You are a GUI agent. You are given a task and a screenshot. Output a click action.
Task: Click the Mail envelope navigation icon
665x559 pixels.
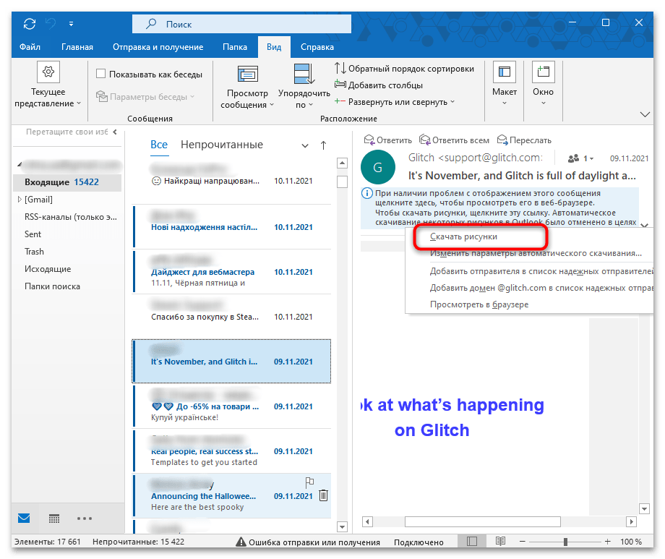(24, 518)
